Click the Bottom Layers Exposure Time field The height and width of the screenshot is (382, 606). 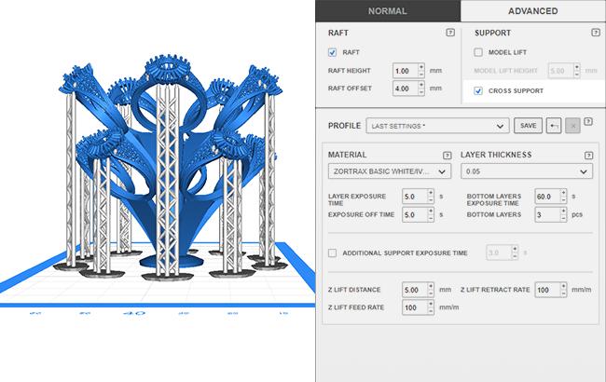click(548, 197)
